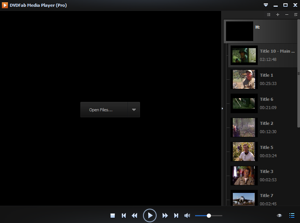Toggle the eye icon in bottom bar
This screenshot has width=300, height=223.
(279, 215)
